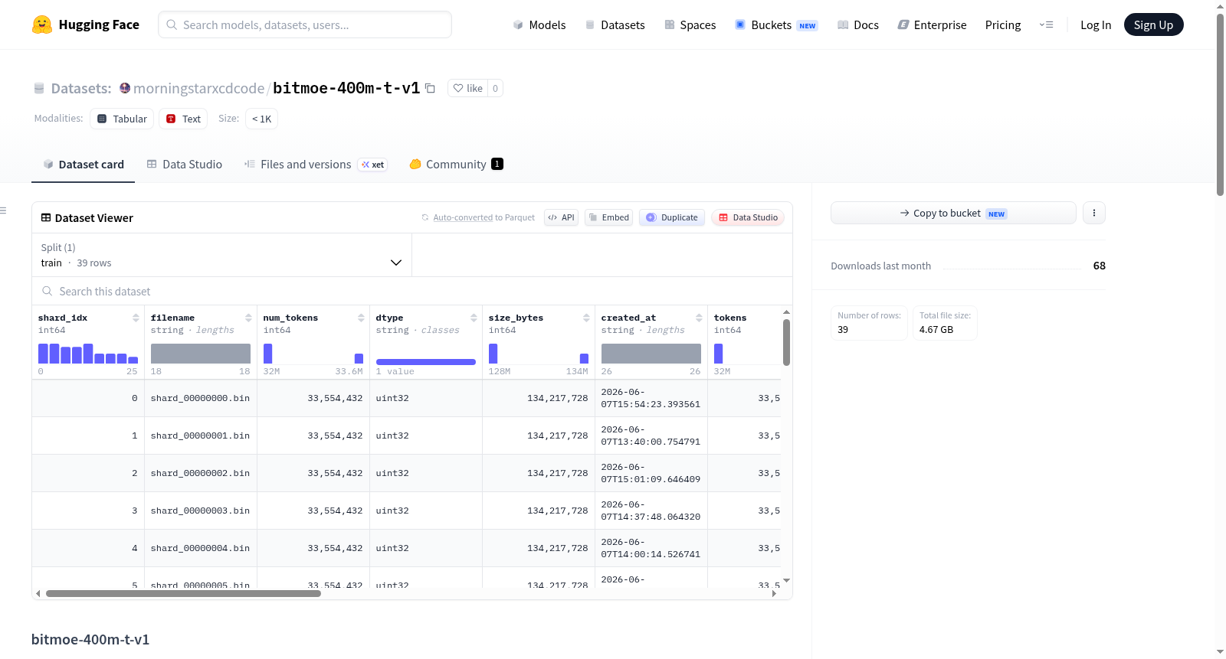Open the morningstarxcdcode user avatar
Viewport: 1226px width, 659px height.
pos(125,88)
